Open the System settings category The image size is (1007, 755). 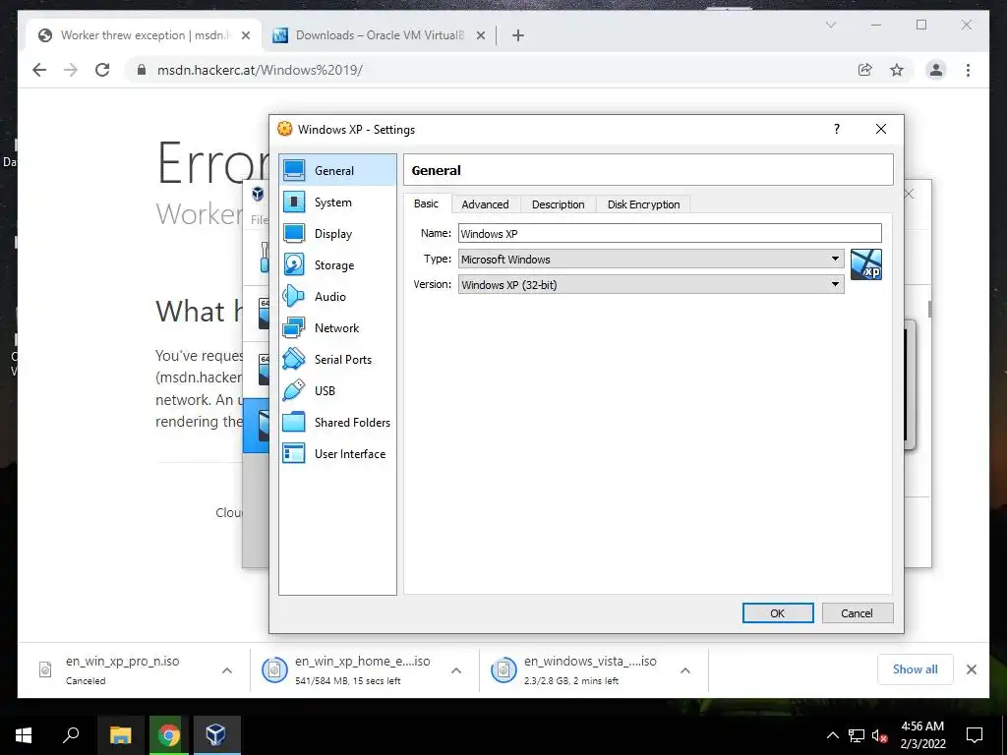pos(338,203)
